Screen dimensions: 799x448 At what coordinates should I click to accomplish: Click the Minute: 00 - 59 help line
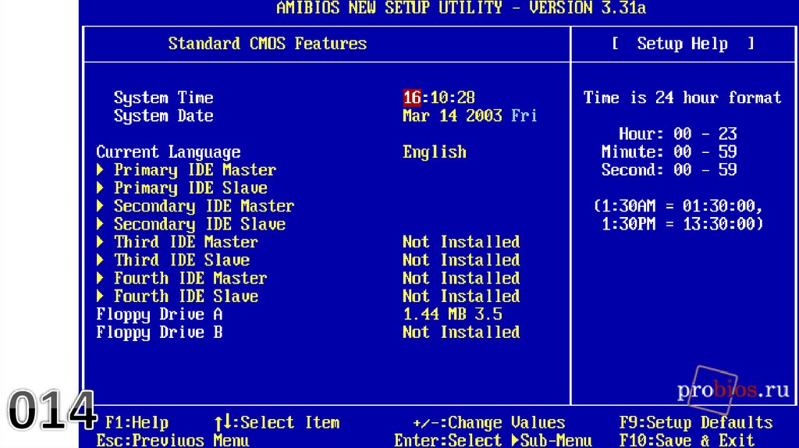[669, 152]
